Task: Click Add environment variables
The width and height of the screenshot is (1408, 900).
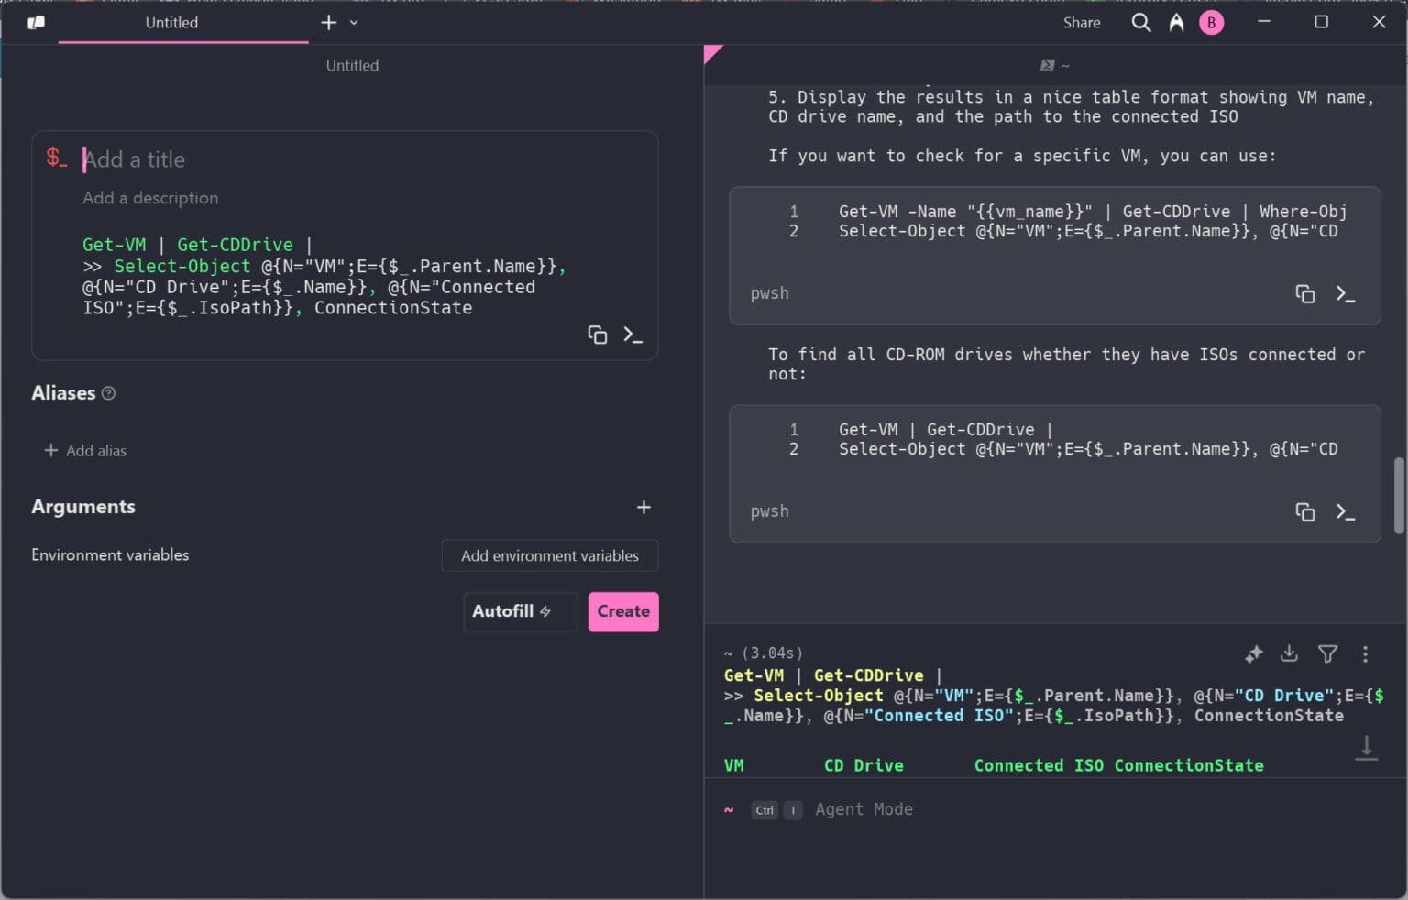Action: pyautogui.click(x=550, y=555)
